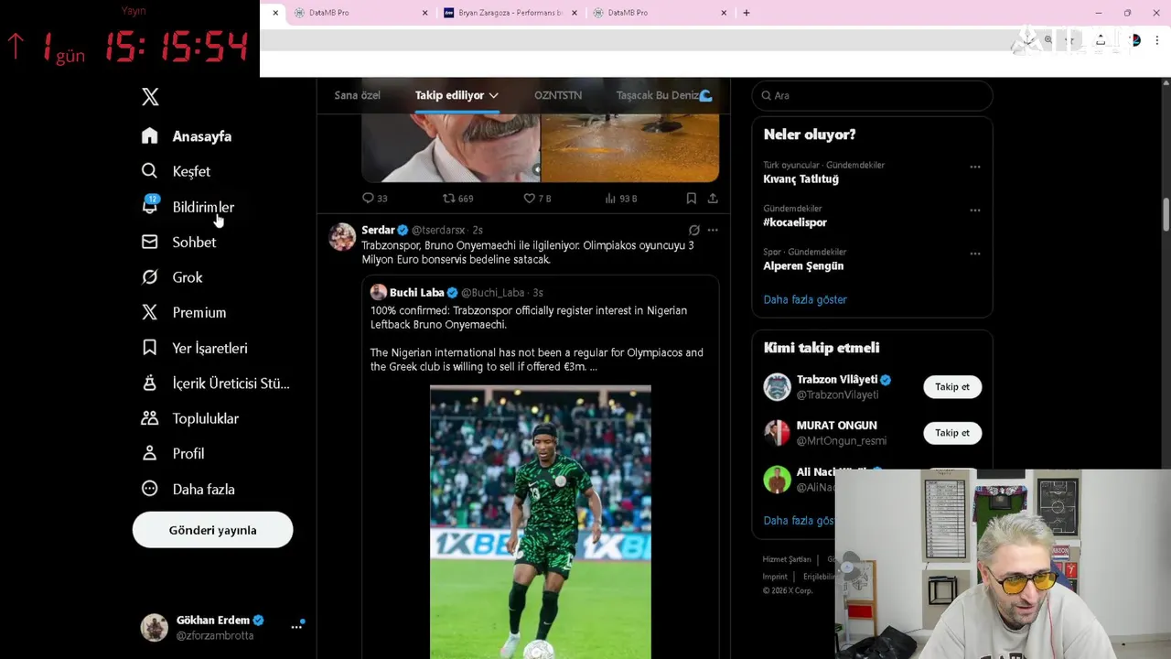The image size is (1171, 659).
Task: Click Gönderi yayınla button
Action: coord(212,530)
